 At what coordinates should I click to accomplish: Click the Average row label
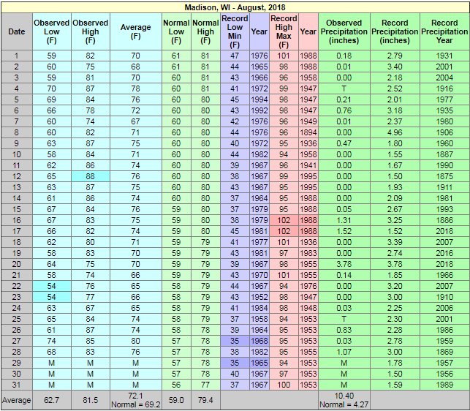click(x=17, y=400)
